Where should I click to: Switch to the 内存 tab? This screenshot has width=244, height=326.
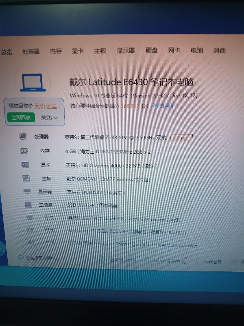coord(56,51)
